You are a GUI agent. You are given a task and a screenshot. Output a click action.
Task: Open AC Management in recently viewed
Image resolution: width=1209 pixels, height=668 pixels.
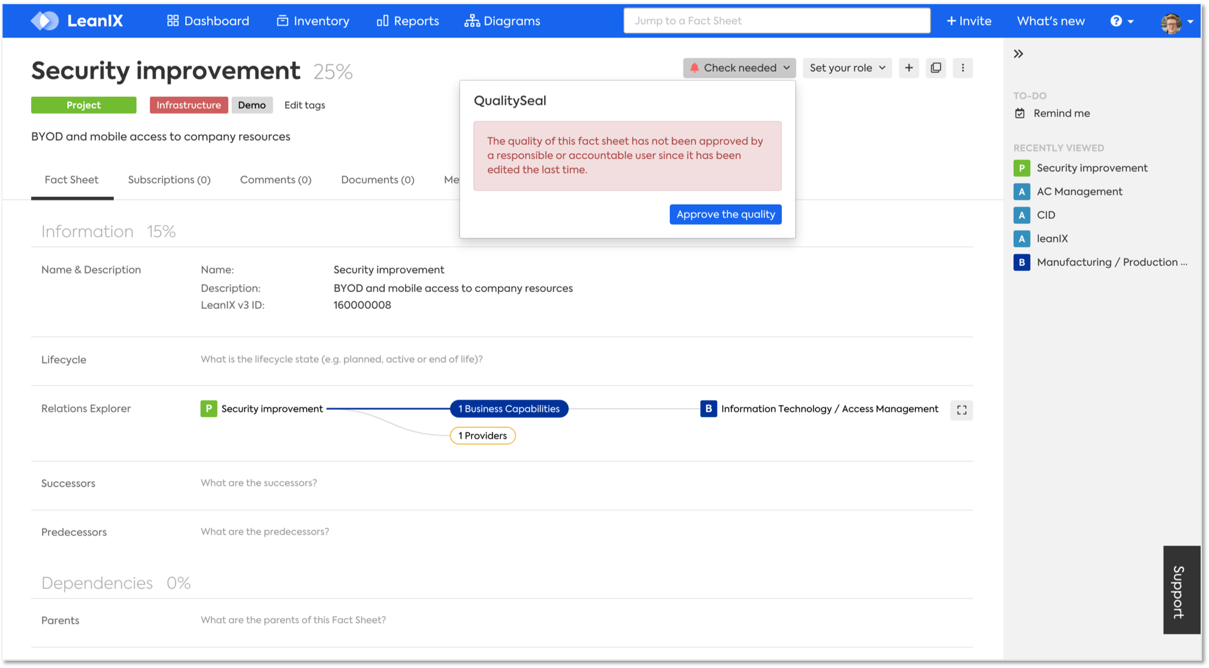pos(1079,192)
